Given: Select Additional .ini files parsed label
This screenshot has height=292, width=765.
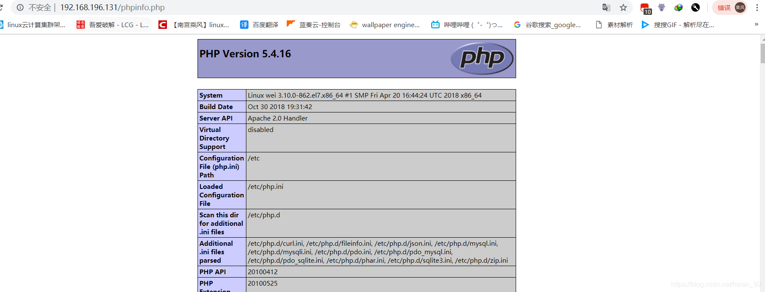Looking at the screenshot, I should [216, 252].
